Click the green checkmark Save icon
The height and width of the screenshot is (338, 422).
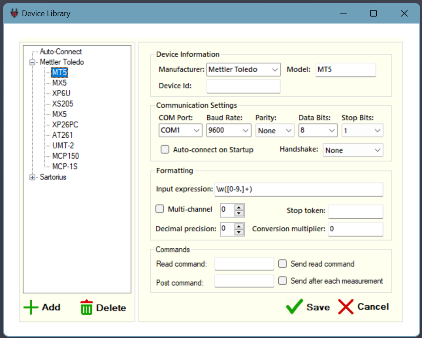pos(294,307)
